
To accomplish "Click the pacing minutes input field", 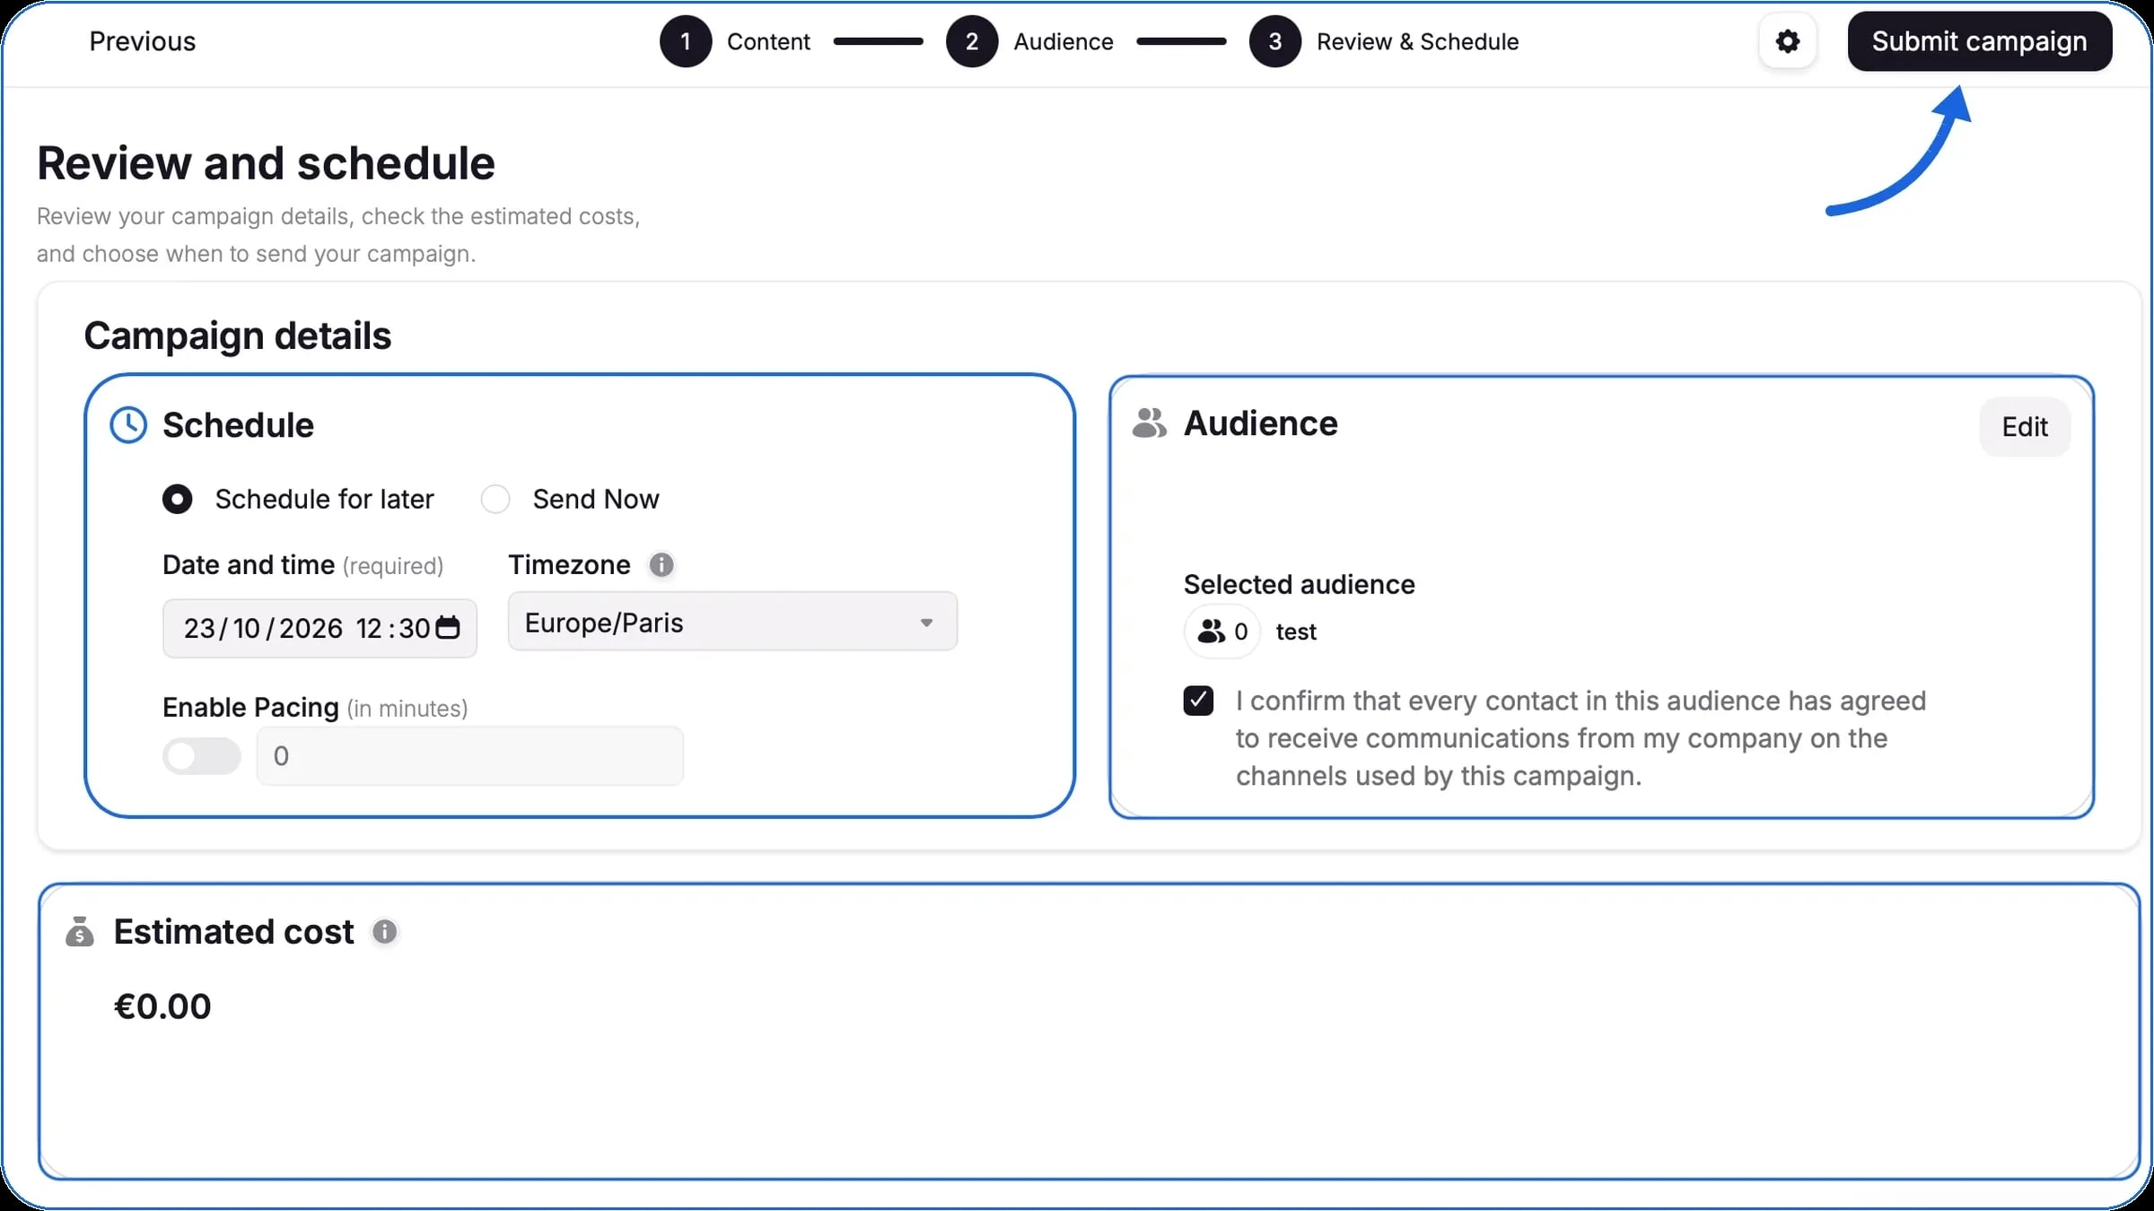I will [470, 756].
